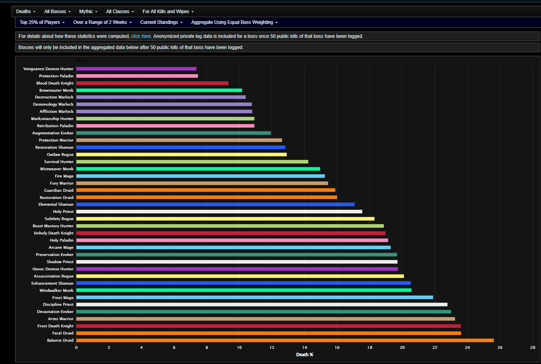The width and height of the screenshot is (541, 364).
Task: Click the Balance Druid bar
Action: tap(285, 340)
